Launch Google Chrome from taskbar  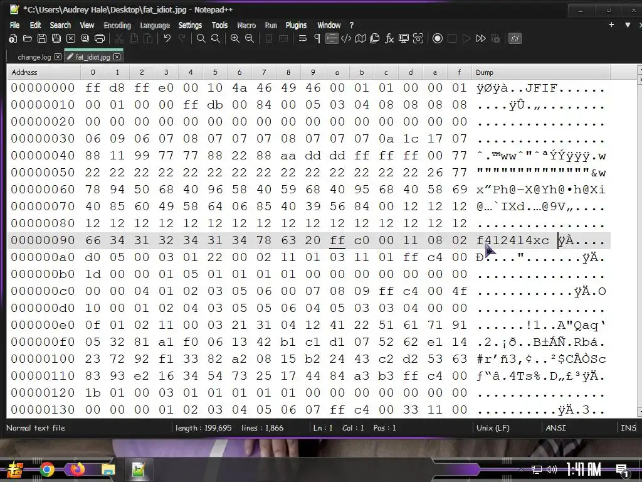pos(47,469)
